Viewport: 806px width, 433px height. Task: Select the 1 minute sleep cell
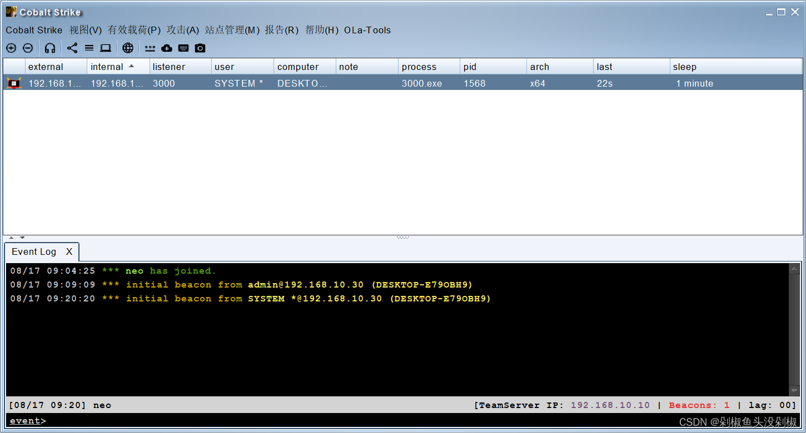tap(737, 83)
